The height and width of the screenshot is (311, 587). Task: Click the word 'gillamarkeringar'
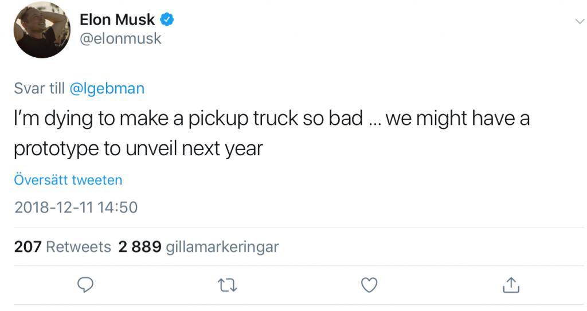[x=222, y=247]
